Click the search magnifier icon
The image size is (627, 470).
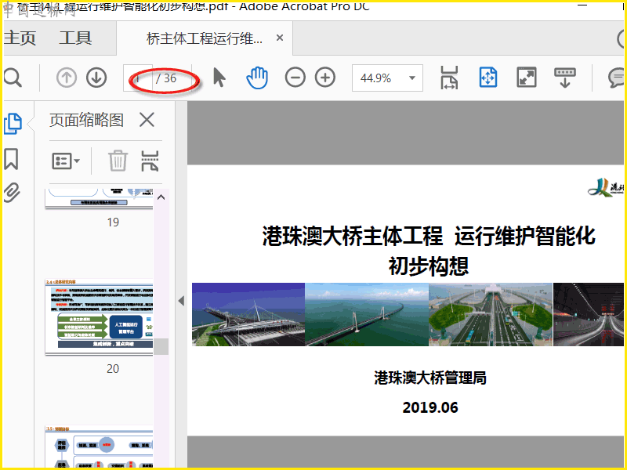(13, 78)
